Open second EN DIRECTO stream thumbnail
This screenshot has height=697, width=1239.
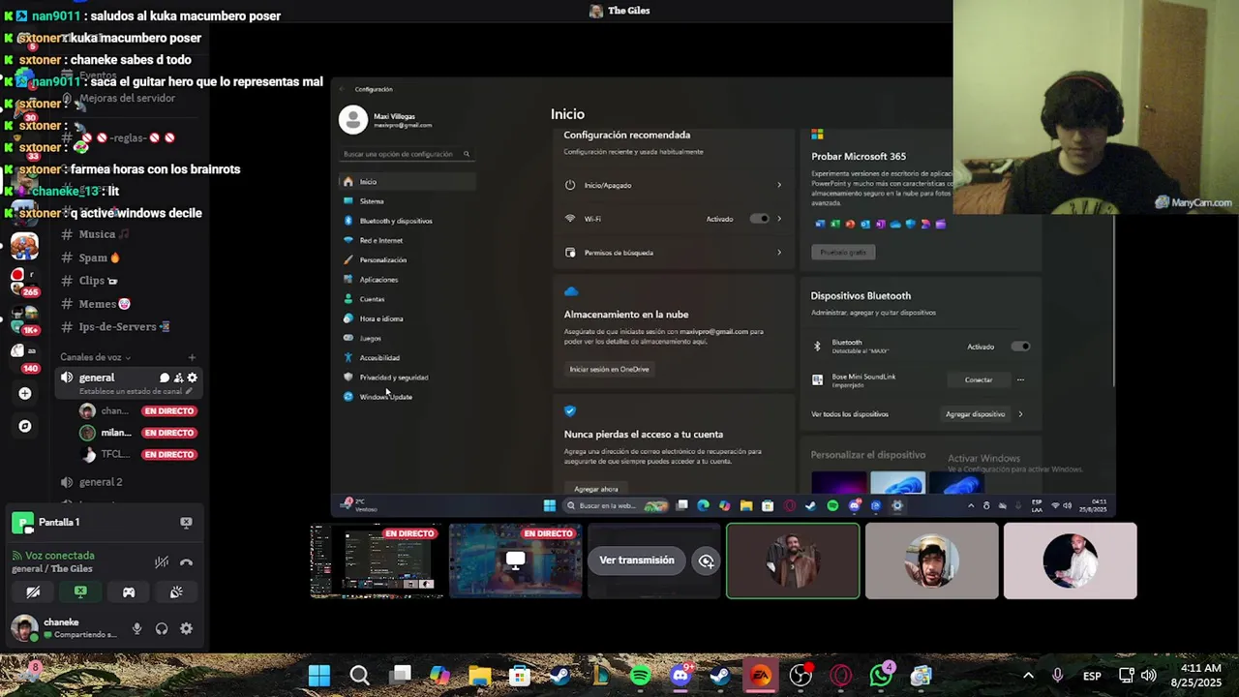click(515, 561)
